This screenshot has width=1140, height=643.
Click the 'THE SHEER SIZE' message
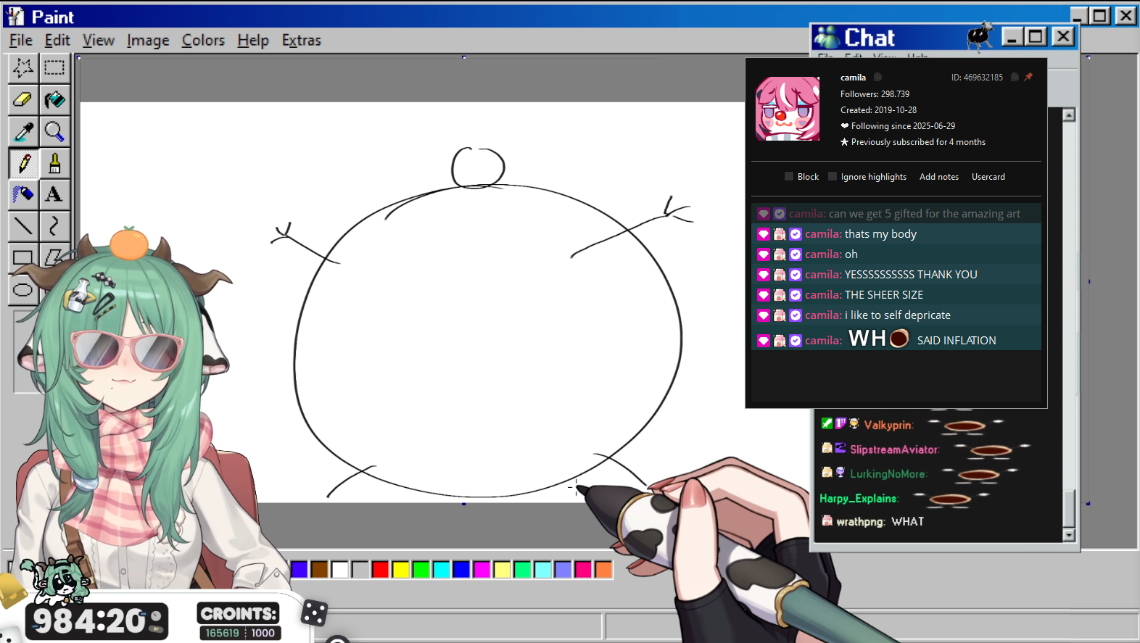click(x=896, y=295)
